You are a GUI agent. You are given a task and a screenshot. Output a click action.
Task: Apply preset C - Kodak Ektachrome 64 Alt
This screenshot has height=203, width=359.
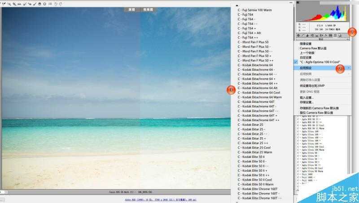[x=258, y=88]
